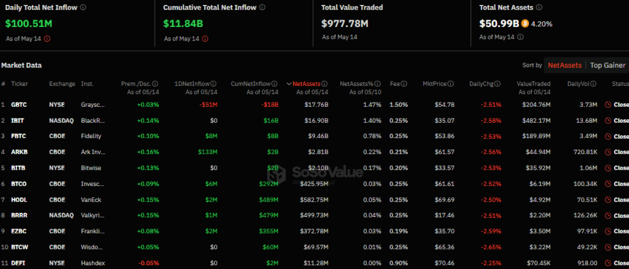
Task: Open BTCO ticker link
Action: click(x=19, y=184)
